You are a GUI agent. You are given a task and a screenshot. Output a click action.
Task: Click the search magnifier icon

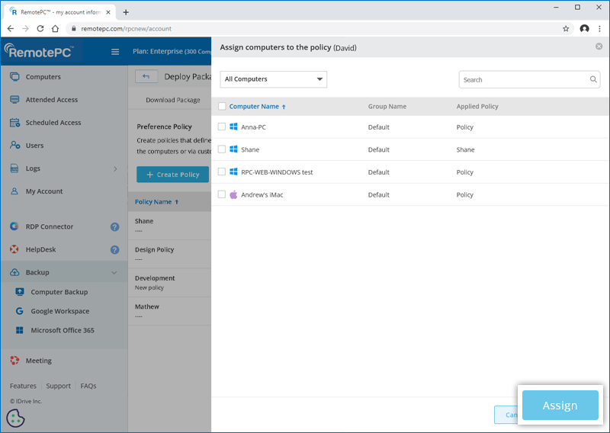coord(593,79)
